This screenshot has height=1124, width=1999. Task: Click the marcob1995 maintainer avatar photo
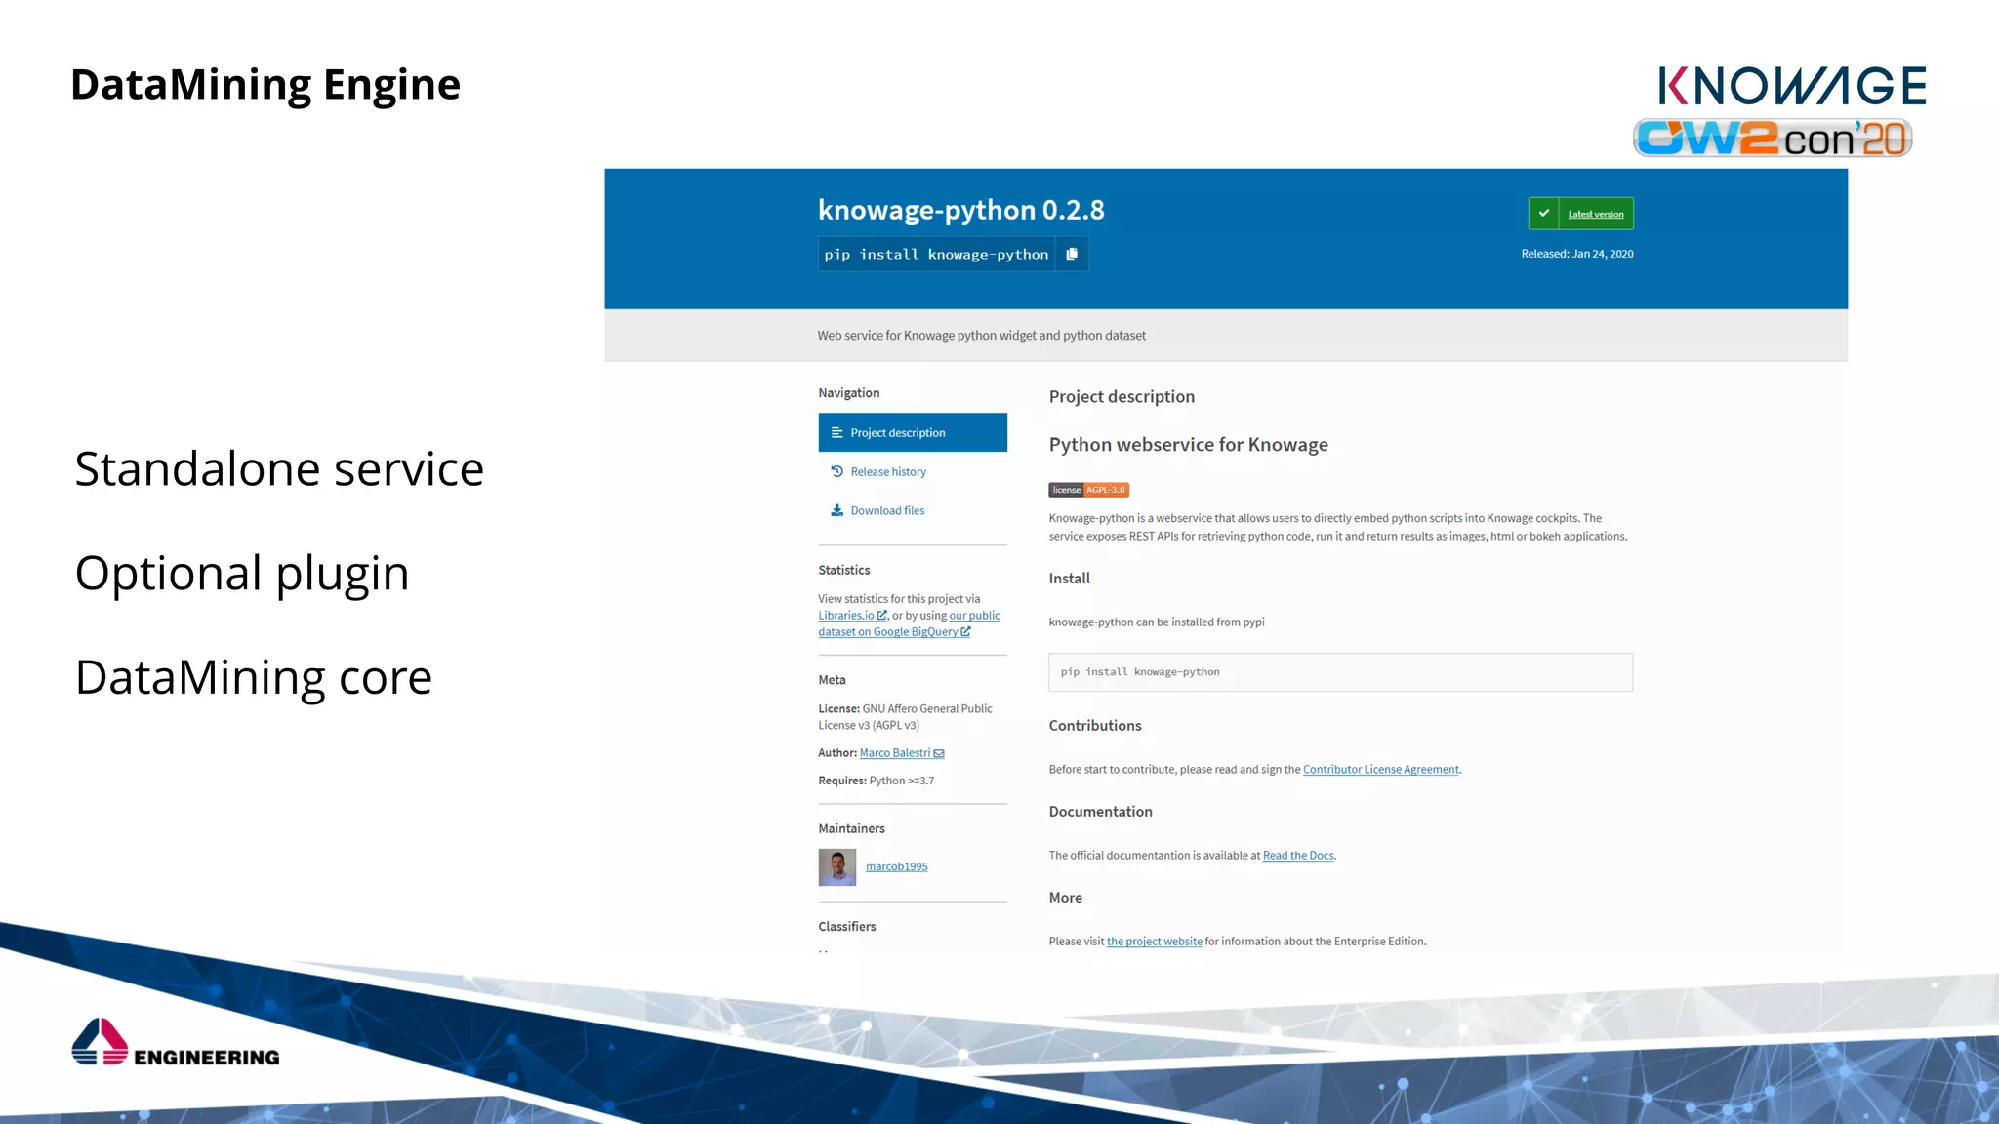(837, 867)
